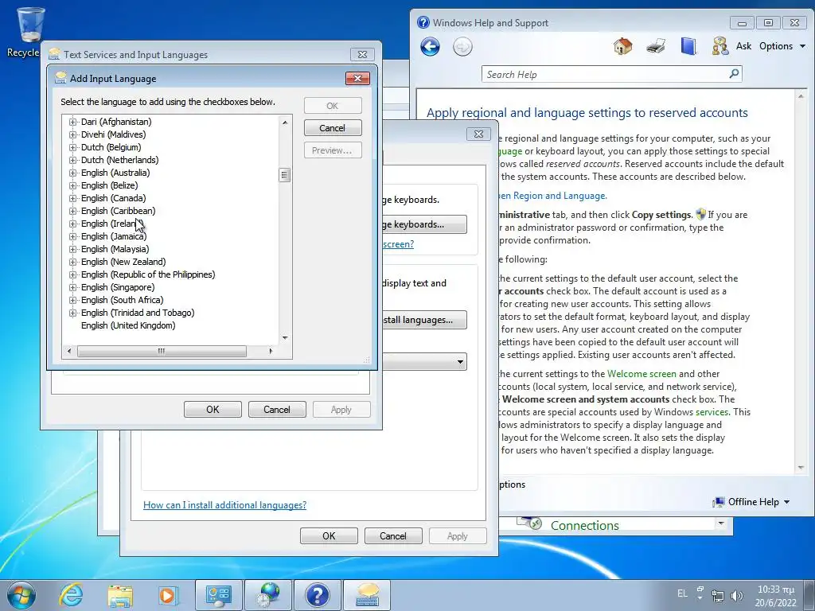Expand English (South Africa) node

(72, 300)
